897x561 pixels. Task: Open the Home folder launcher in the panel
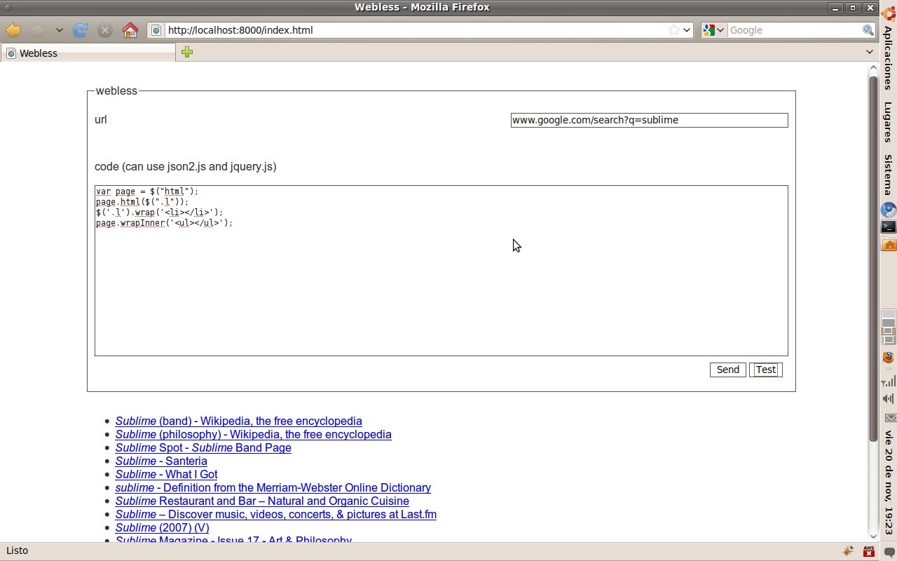pyautogui.click(x=889, y=244)
